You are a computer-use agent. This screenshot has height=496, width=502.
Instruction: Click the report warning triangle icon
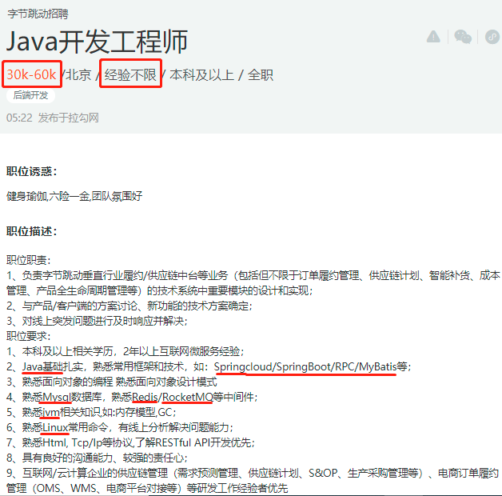click(433, 36)
